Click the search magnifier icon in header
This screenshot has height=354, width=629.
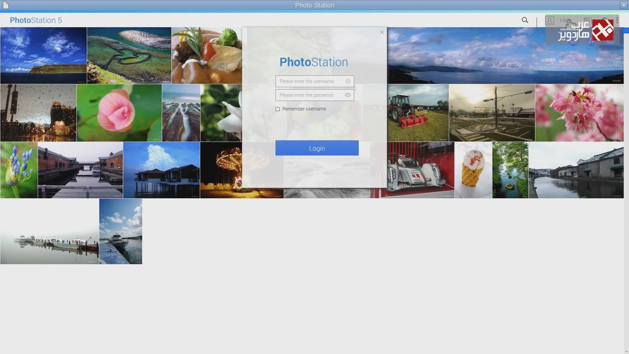tap(525, 20)
